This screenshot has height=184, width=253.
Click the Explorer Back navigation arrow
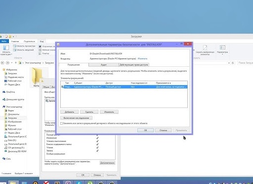click(x=2, y=63)
